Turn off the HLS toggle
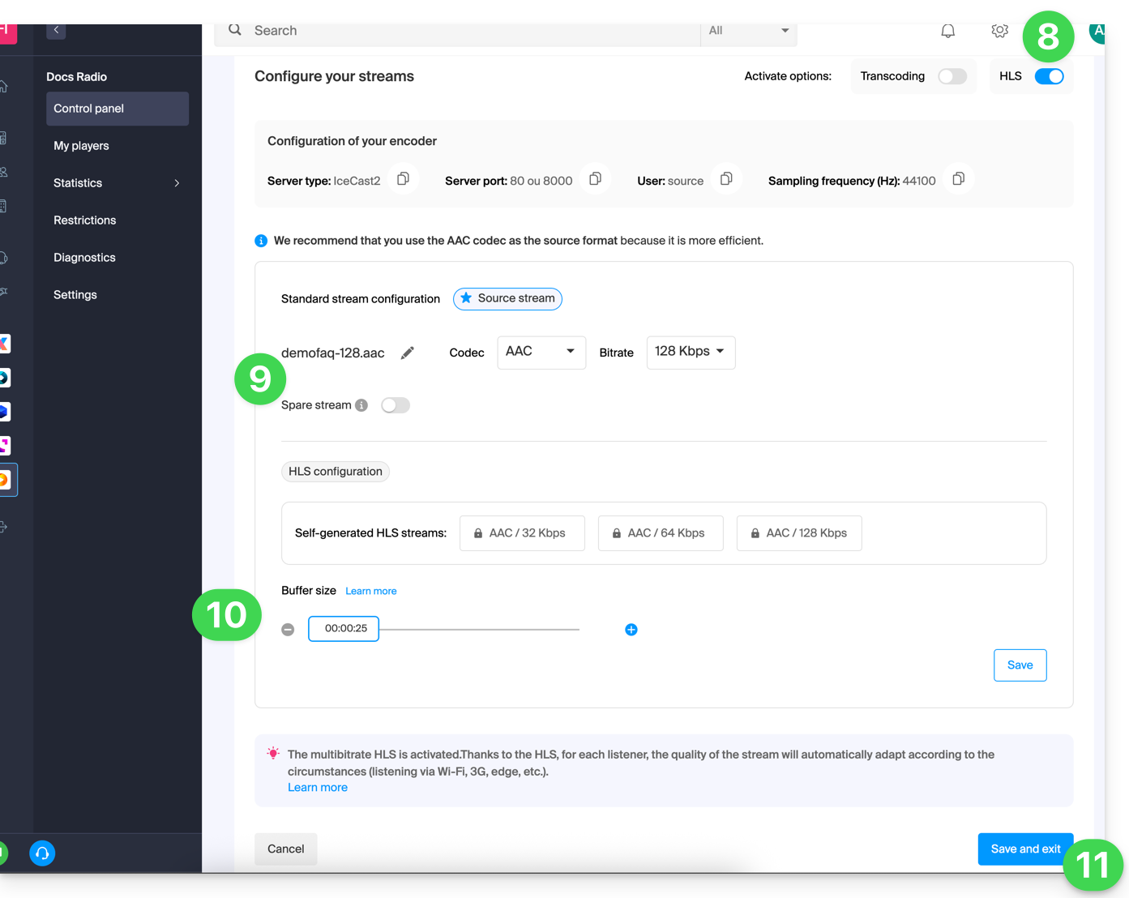 1049,76
